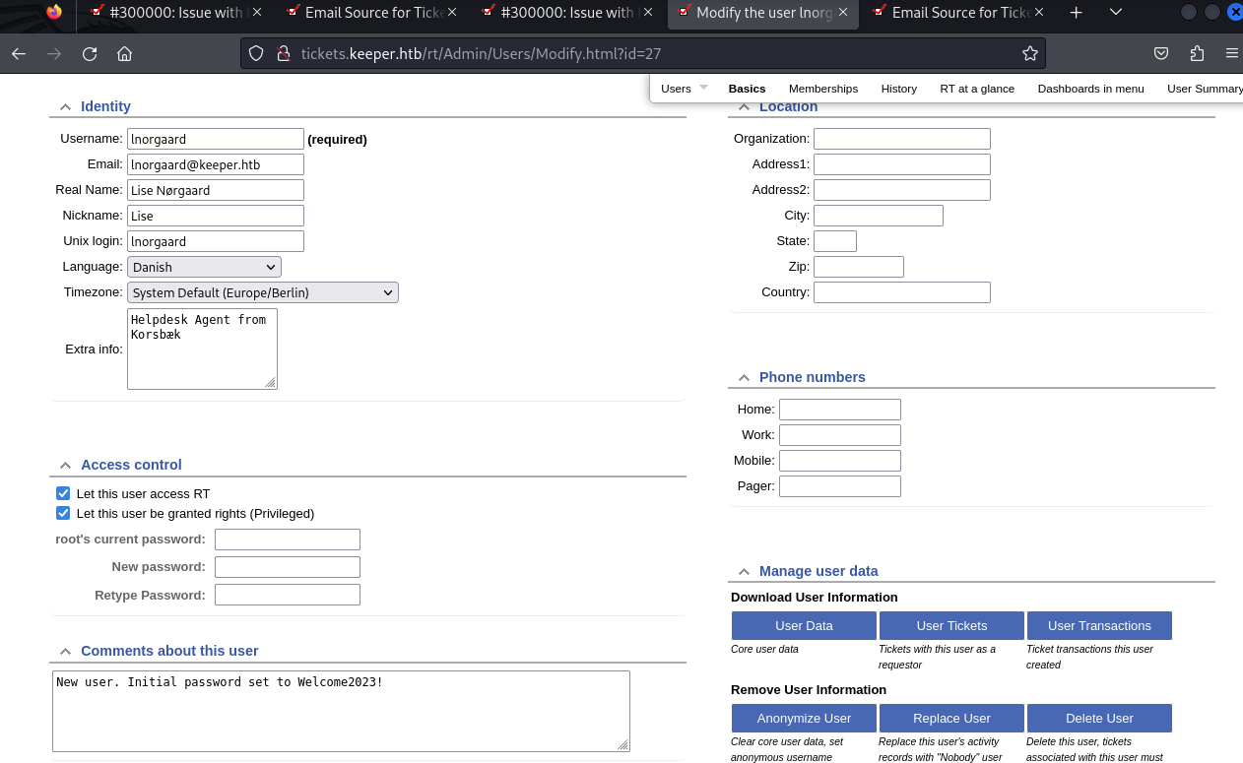Go back with the browser back arrow

pyautogui.click(x=19, y=54)
